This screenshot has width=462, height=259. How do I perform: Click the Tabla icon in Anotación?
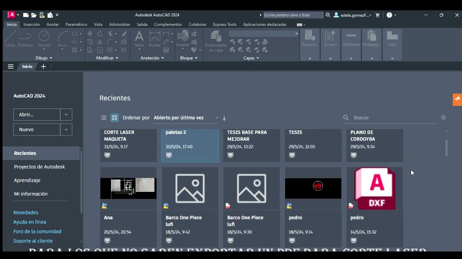pyautogui.click(x=166, y=50)
